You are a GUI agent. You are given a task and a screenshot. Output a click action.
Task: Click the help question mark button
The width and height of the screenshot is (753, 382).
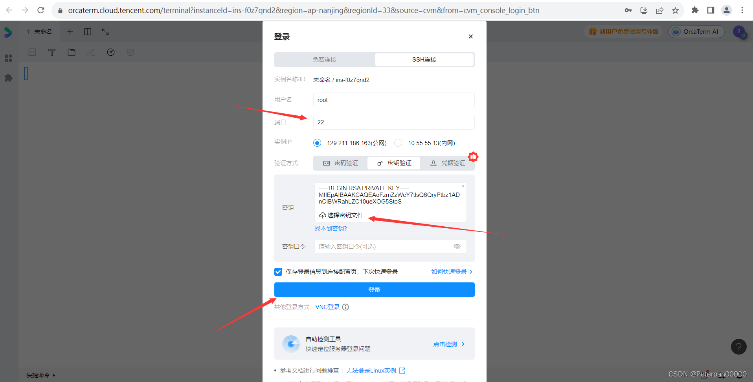coord(738,347)
